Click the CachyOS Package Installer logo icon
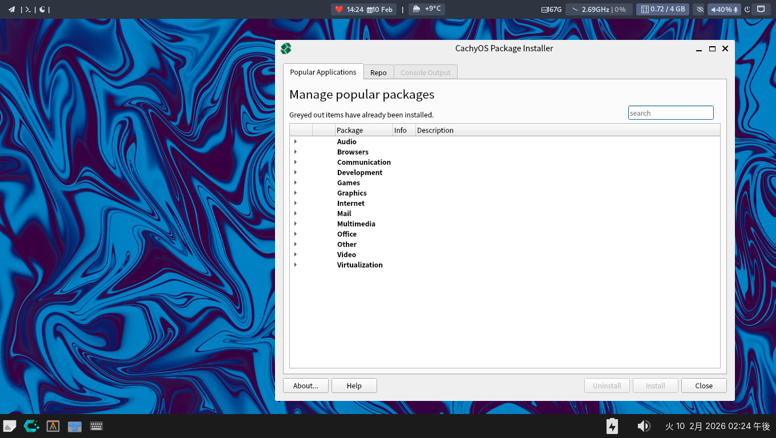 coord(286,48)
